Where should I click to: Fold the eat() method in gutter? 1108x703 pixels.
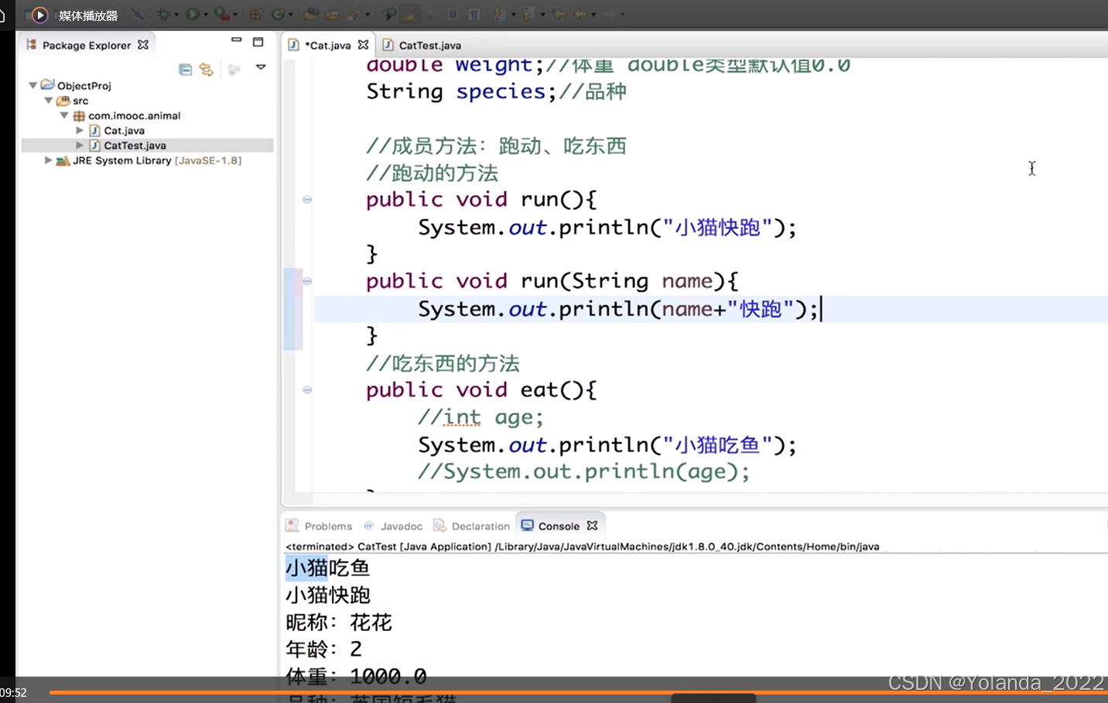(x=307, y=390)
